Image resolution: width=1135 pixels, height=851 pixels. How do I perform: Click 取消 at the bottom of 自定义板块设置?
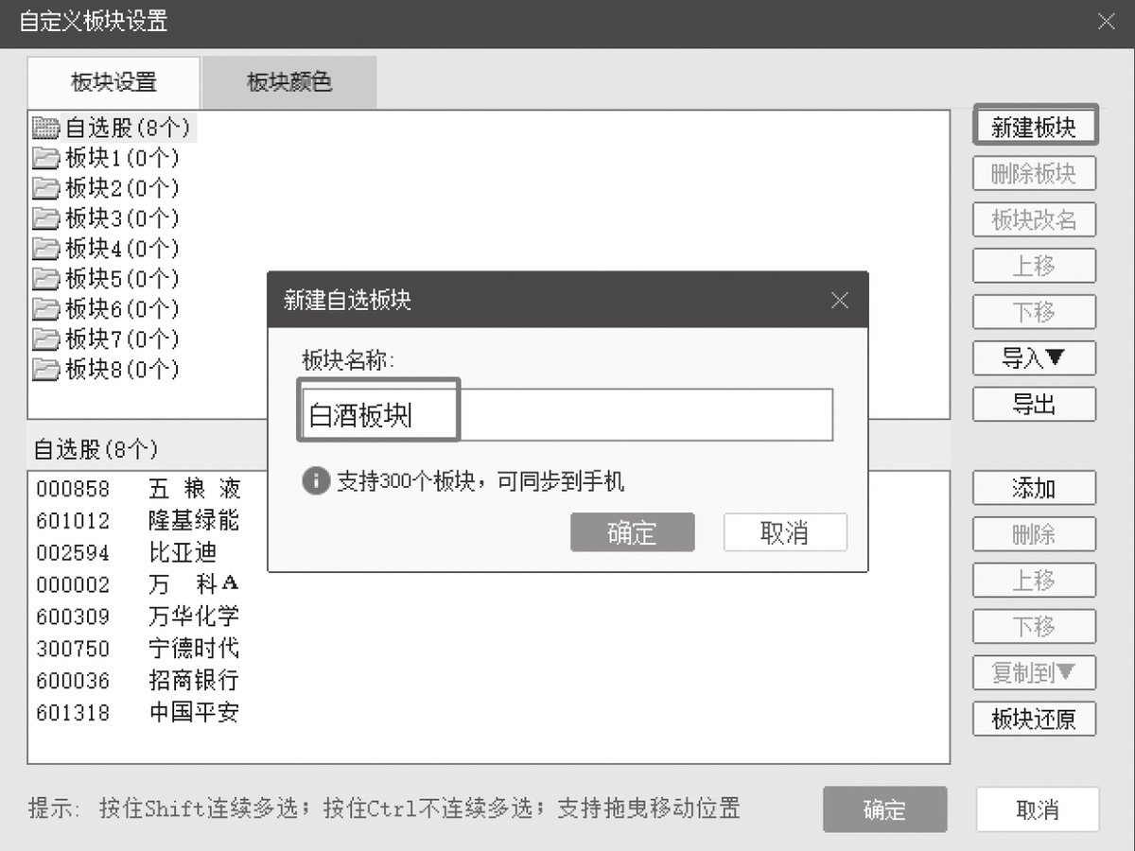1038,809
